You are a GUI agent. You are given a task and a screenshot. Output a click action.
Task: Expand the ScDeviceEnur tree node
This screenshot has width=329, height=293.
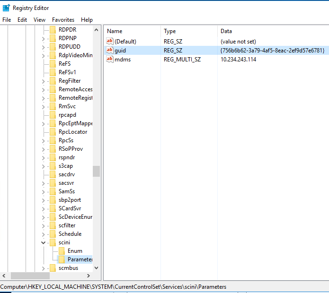(43, 217)
